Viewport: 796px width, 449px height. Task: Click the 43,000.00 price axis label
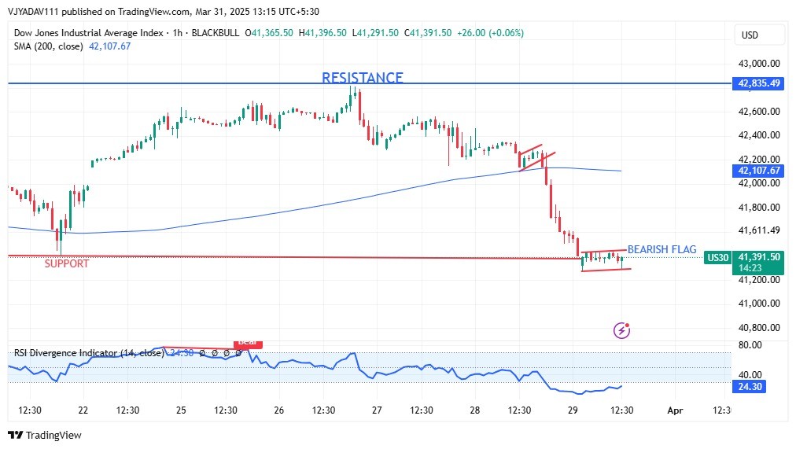pos(757,64)
